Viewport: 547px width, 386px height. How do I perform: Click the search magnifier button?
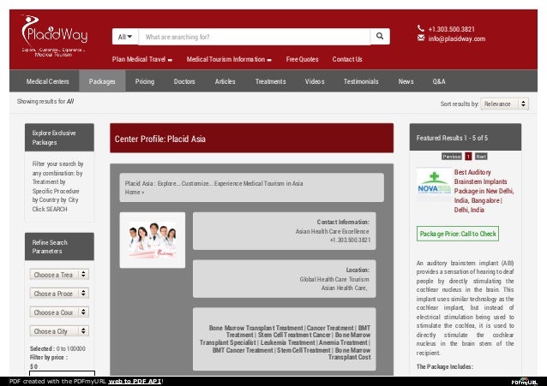(x=380, y=36)
